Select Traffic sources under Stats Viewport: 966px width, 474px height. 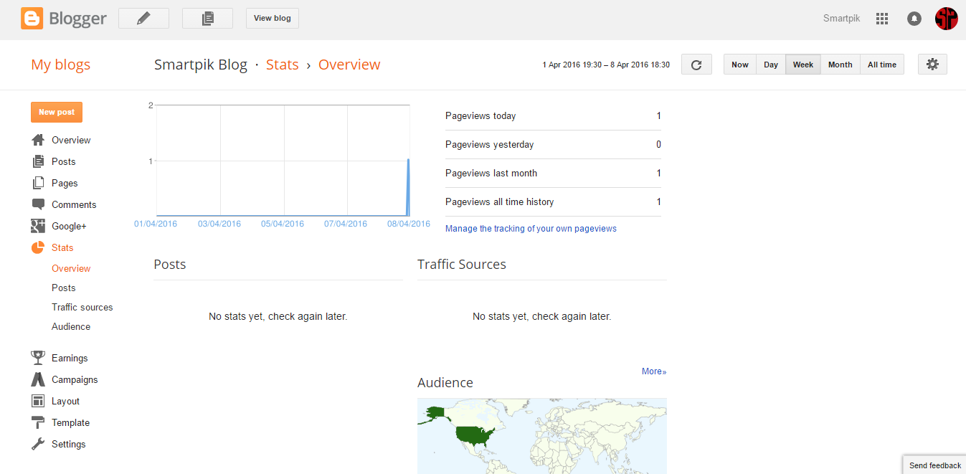[82, 307]
